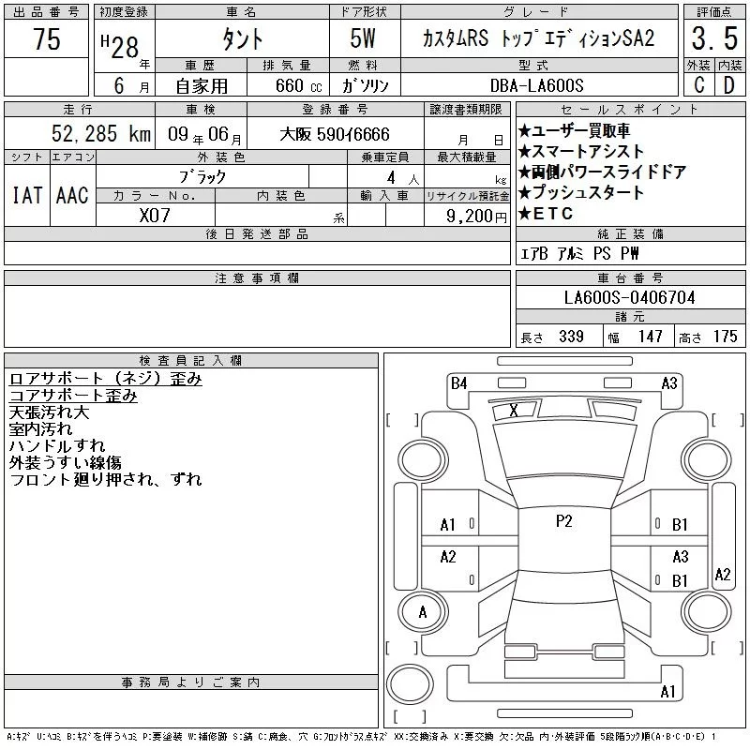The image size is (750, 750).
Task: Click the exterior grade C
Action: 698,85
